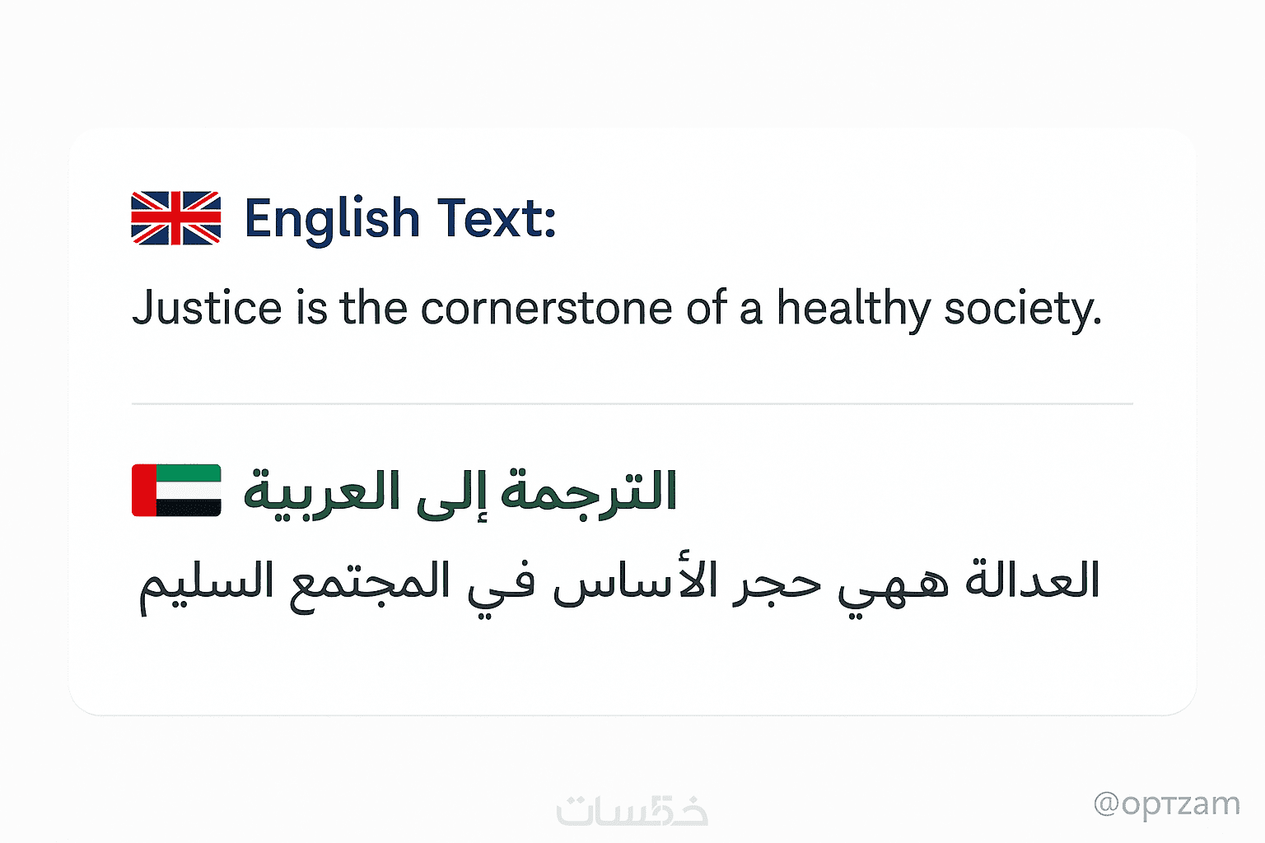Select the Arabic word "المجتمع"

point(370,583)
